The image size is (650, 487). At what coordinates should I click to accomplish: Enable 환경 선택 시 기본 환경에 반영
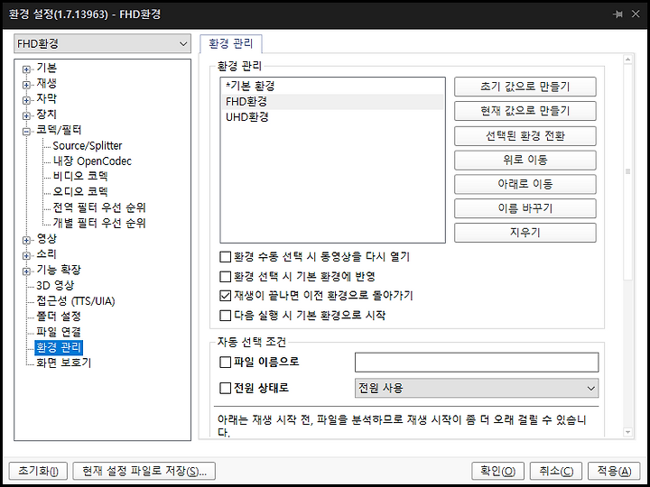tap(225, 277)
